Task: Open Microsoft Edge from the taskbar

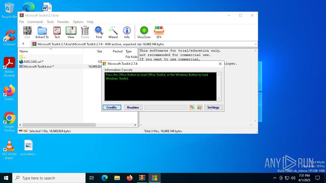Action: [x=105, y=178]
